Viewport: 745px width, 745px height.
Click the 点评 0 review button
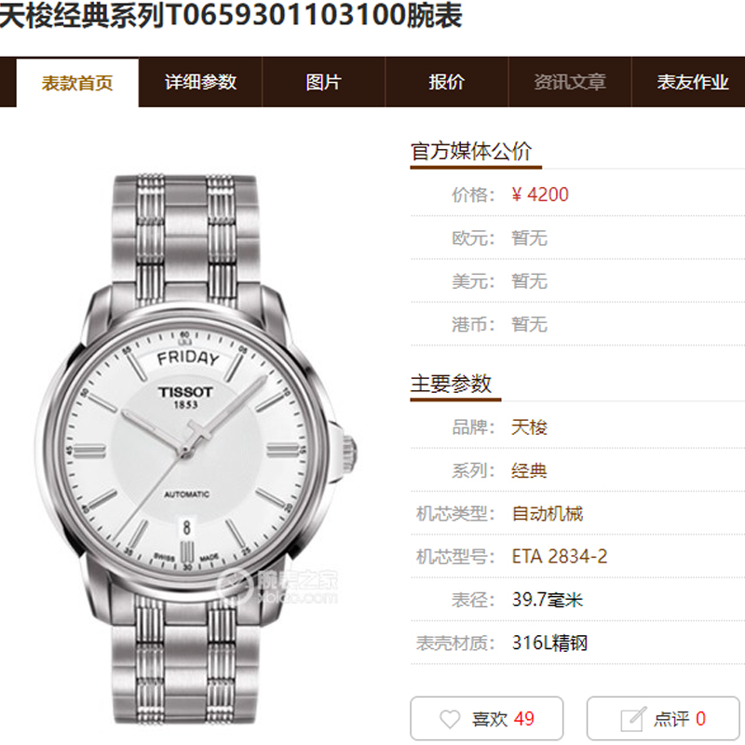coord(663,718)
